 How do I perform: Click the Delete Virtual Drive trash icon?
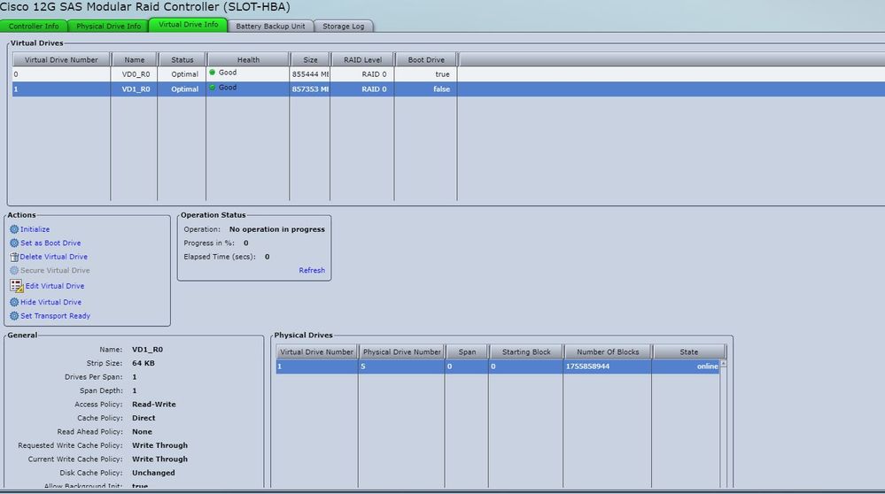[14, 257]
